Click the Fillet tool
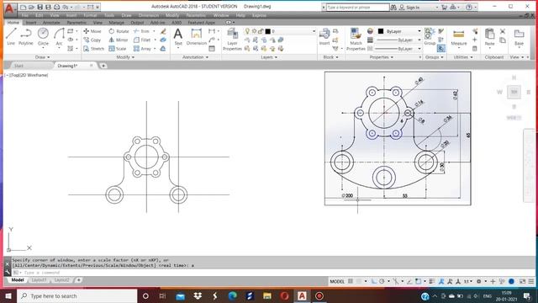538x303 pixels. pos(142,40)
